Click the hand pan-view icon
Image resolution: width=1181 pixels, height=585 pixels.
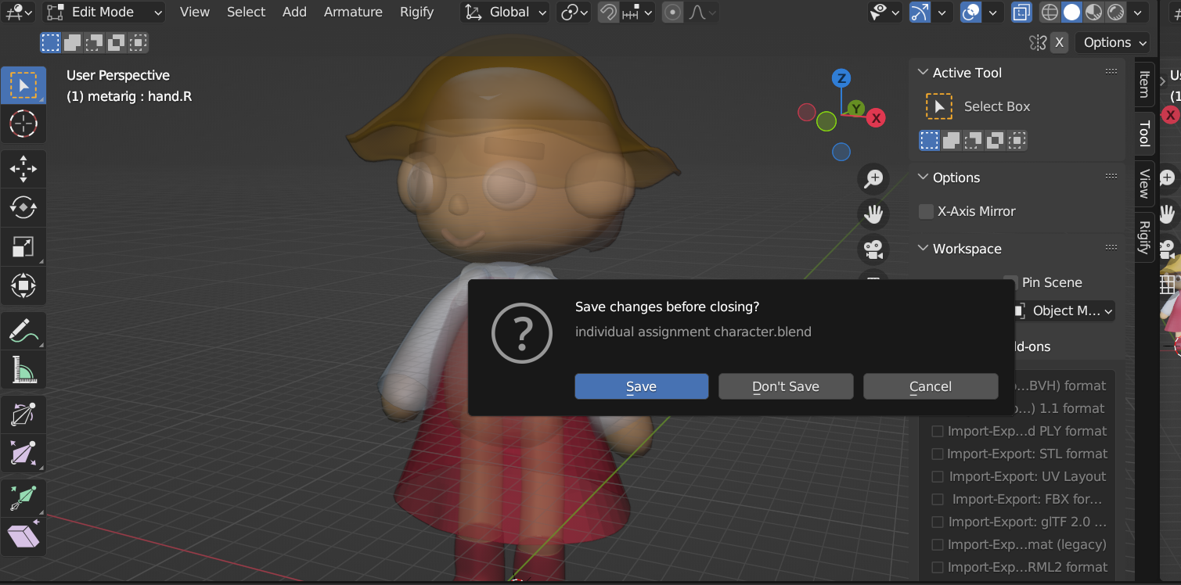tap(873, 214)
